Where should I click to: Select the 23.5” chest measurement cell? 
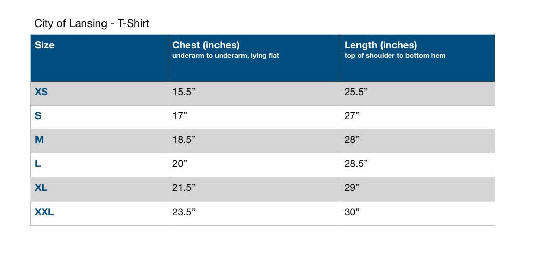pyautogui.click(x=254, y=213)
